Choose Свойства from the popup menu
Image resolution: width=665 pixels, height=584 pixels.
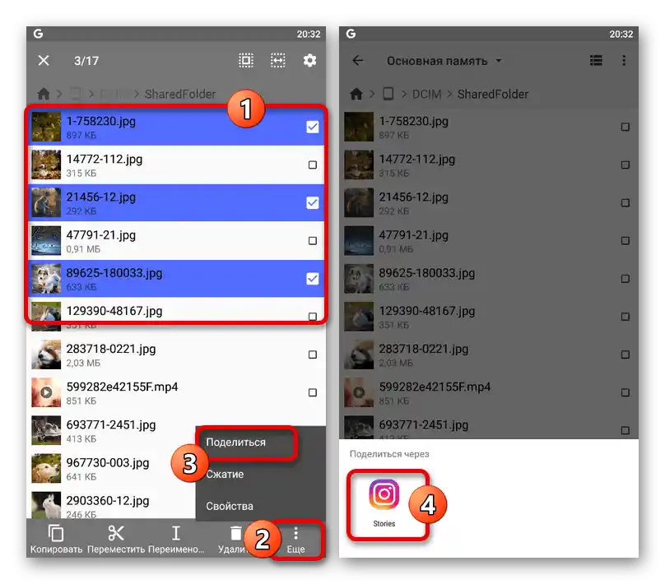[230, 506]
